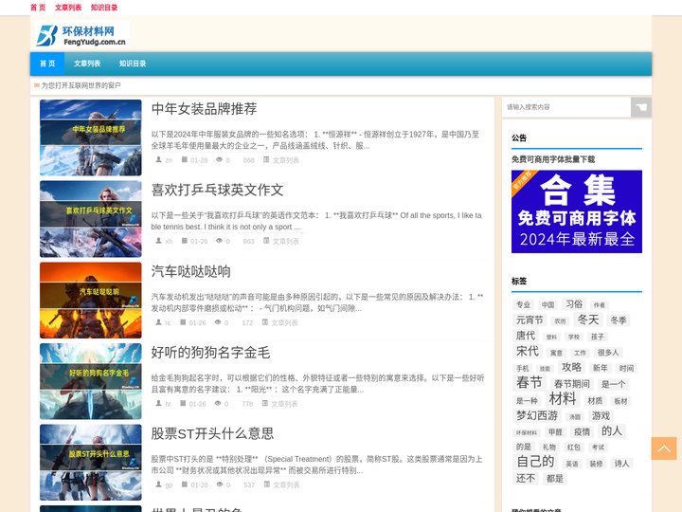
Task: Select the 游戏 tag
Action: (x=601, y=416)
